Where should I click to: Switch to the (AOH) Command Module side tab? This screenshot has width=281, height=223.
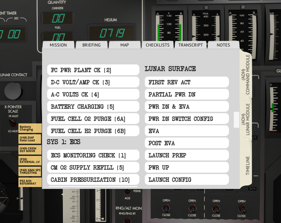coord(246,74)
